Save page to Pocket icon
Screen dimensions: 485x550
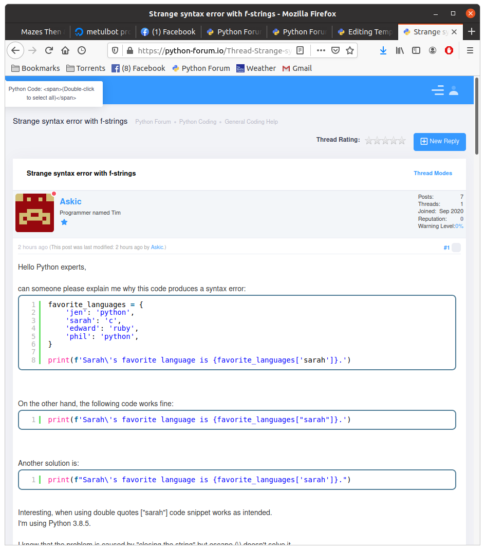click(x=335, y=50)
